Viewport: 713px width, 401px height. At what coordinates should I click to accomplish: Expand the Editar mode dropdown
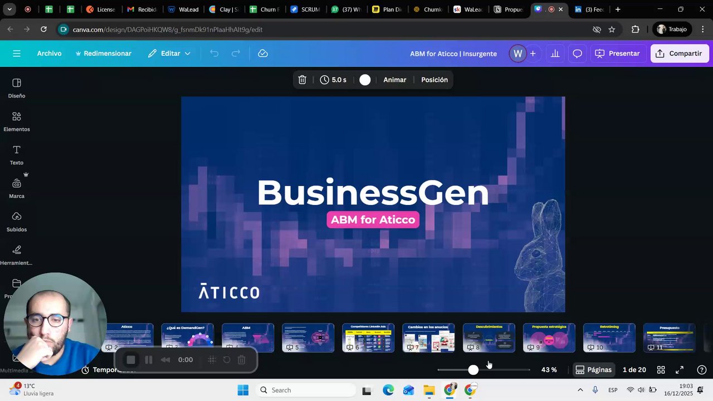(x=169, y=53)
